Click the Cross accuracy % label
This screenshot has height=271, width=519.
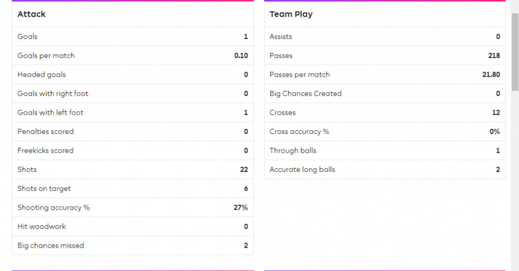299,132
